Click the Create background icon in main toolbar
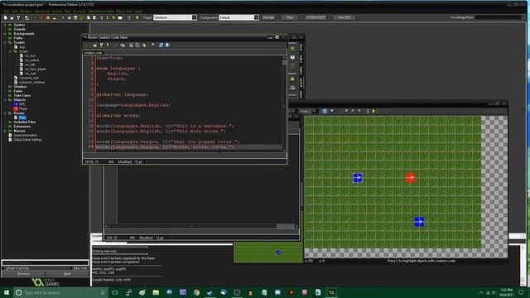The height and width of the screenshot is (298, 530). click(x=75, y=17)
